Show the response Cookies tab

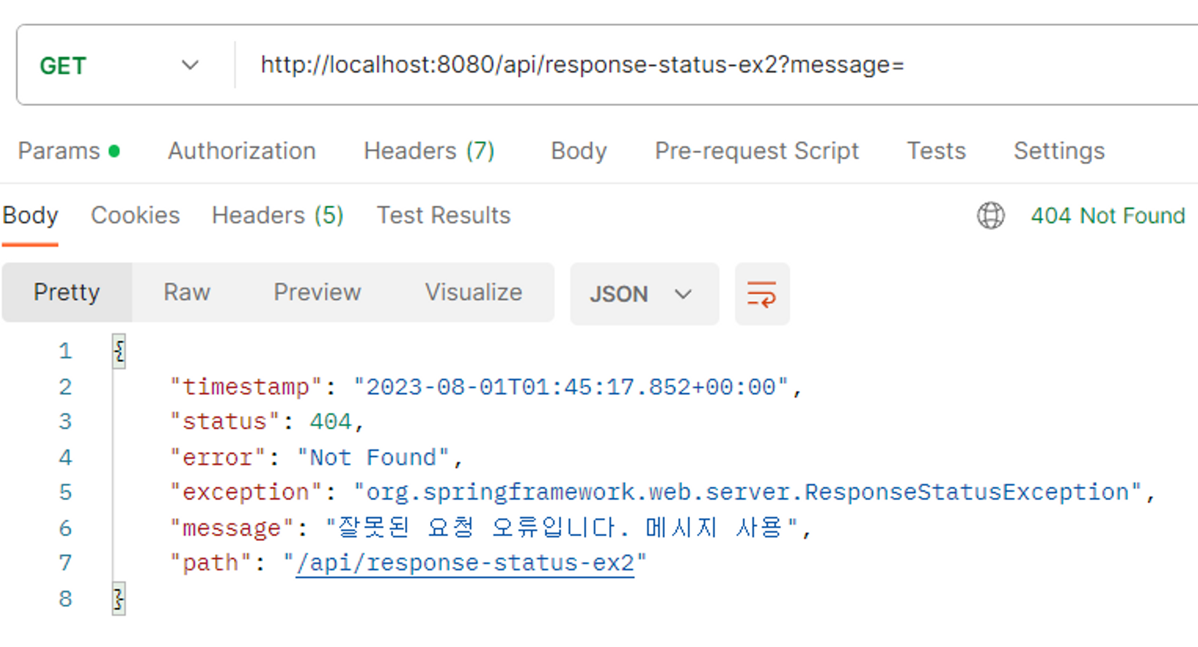point(135,216)
